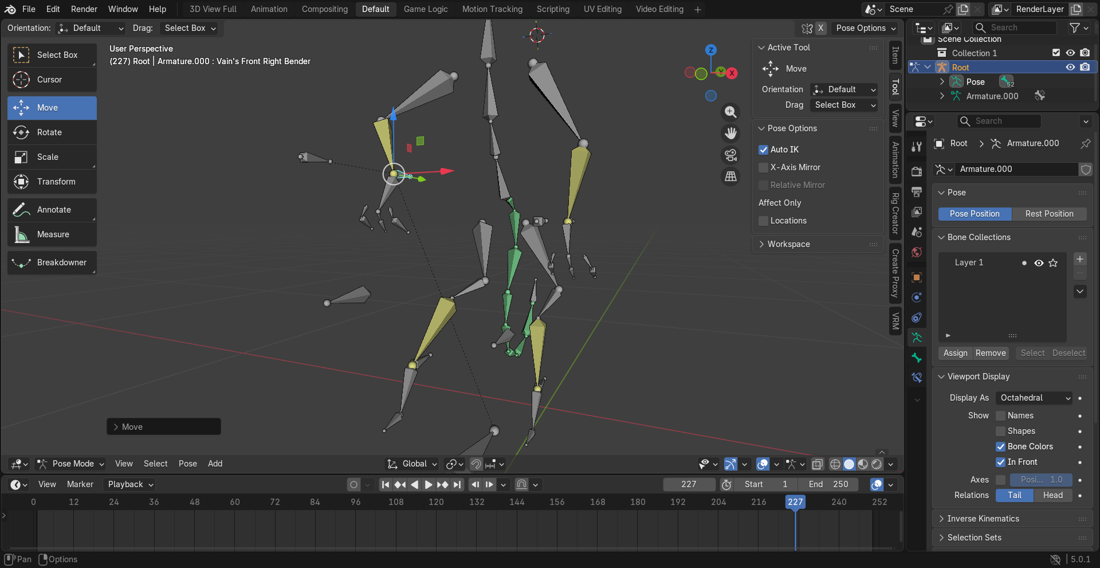Screen dimensions: 1100x568
Task: Enable the Axes checkbox
Action: coord(1000,480)
